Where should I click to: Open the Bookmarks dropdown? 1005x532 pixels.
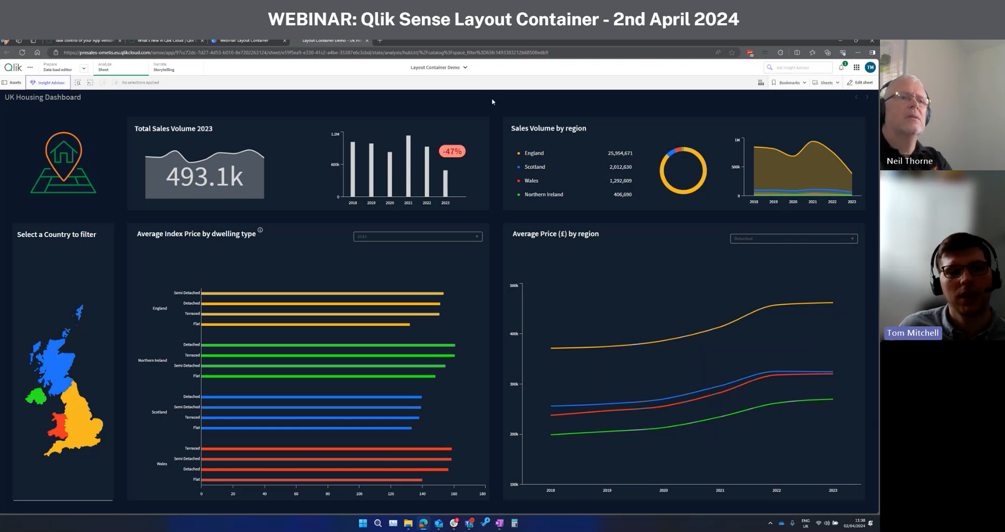789,83
